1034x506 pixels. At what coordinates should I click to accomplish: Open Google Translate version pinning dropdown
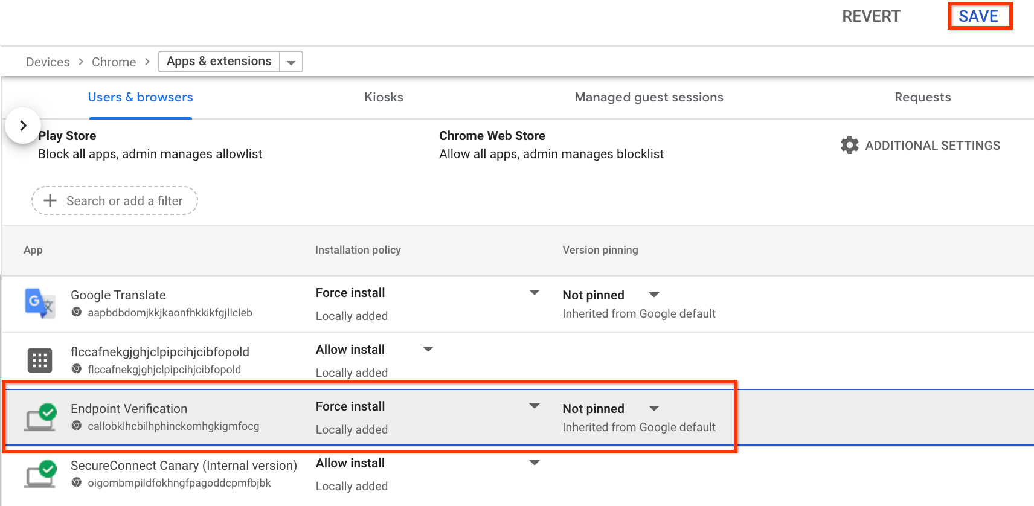[653, 295]
